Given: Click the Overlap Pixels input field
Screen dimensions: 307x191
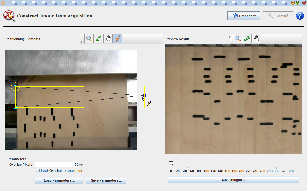Looking at the screenshot, I should click(x=57, y=164).
